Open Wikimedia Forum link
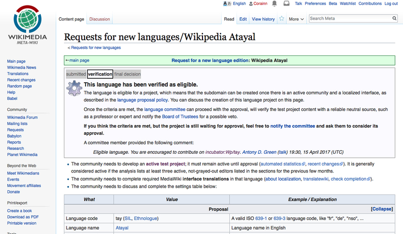The width and height of the screenshot is (403, 234). pos(22,118)
